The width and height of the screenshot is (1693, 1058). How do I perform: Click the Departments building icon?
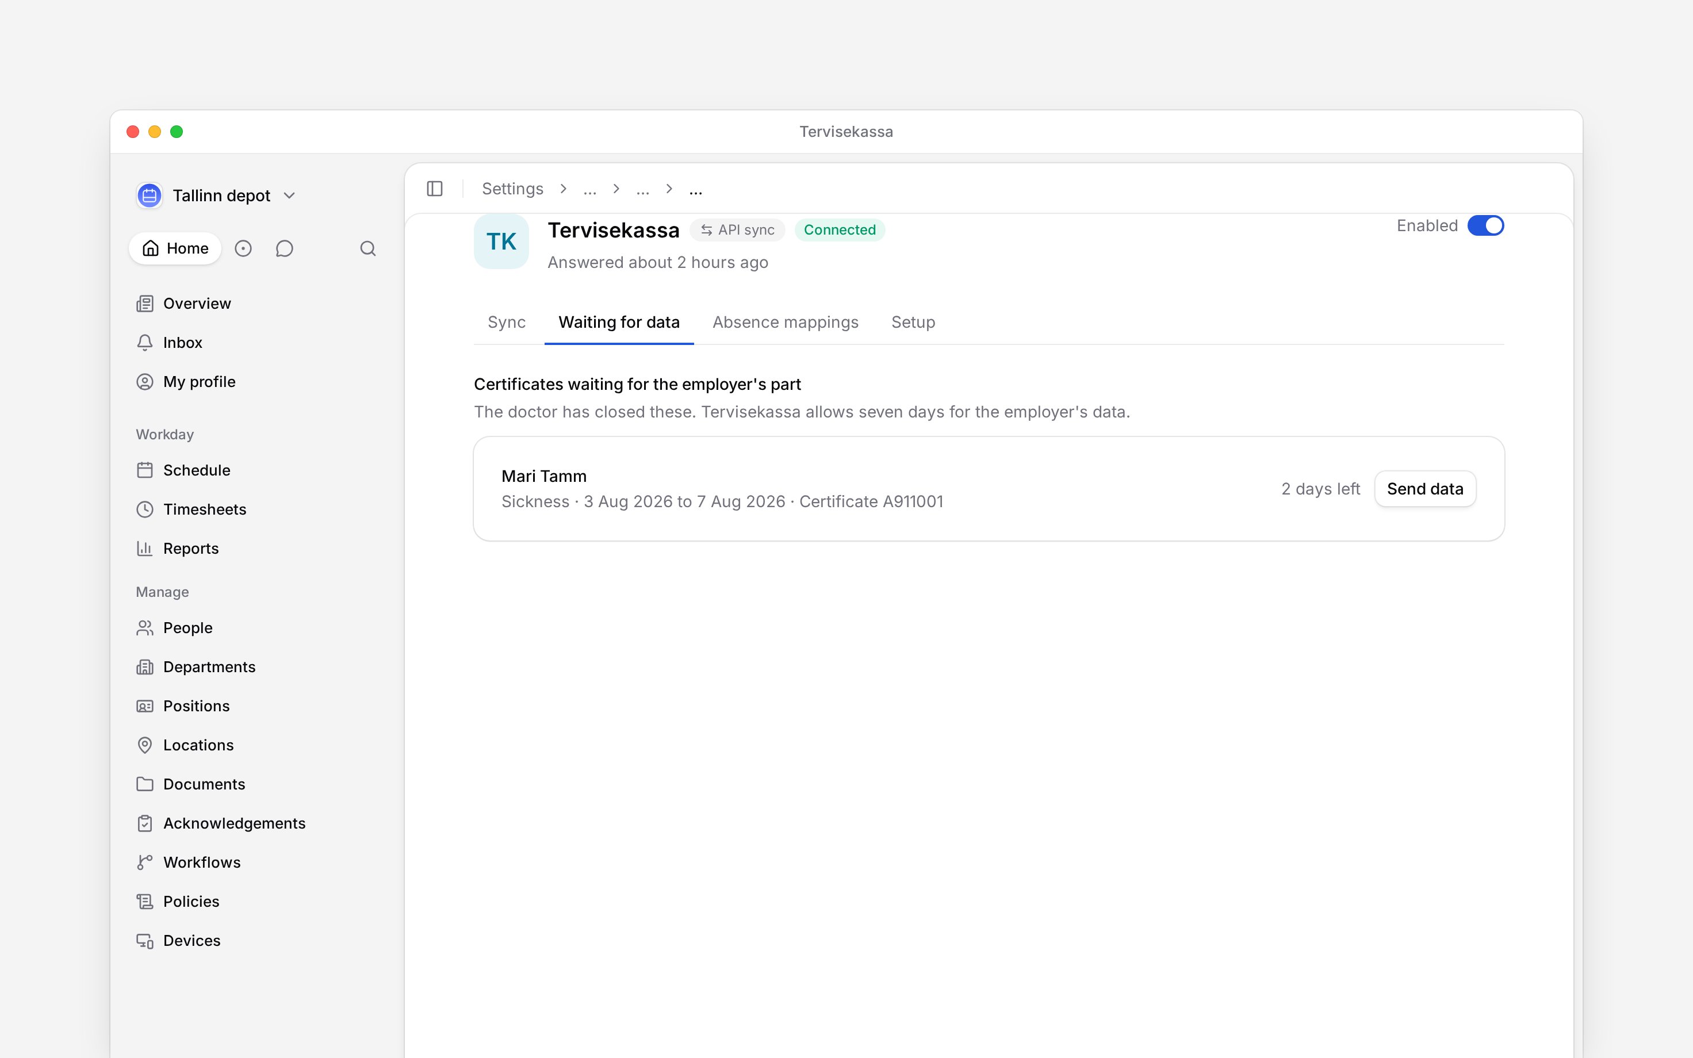[145, 667]
